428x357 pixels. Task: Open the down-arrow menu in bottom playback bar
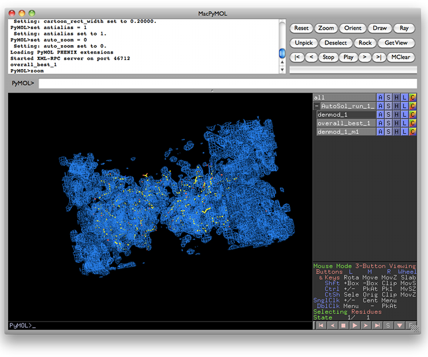coord(399,326)
